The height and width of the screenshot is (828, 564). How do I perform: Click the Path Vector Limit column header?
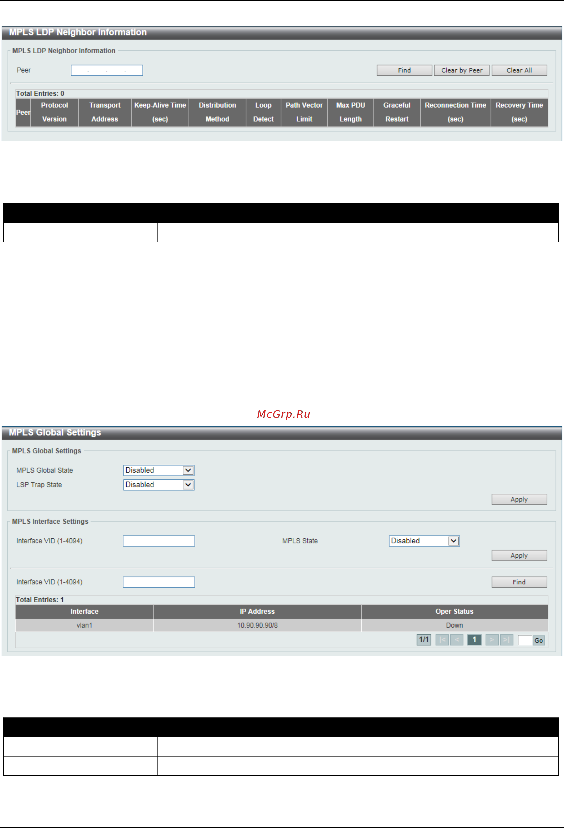(304, 112)
